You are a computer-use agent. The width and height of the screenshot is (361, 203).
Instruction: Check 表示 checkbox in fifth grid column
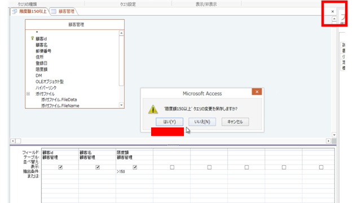(209, 167)
